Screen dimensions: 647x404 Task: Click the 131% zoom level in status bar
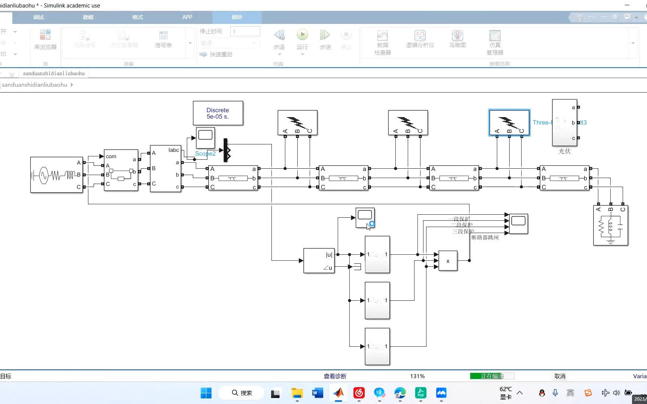(417, 376)
